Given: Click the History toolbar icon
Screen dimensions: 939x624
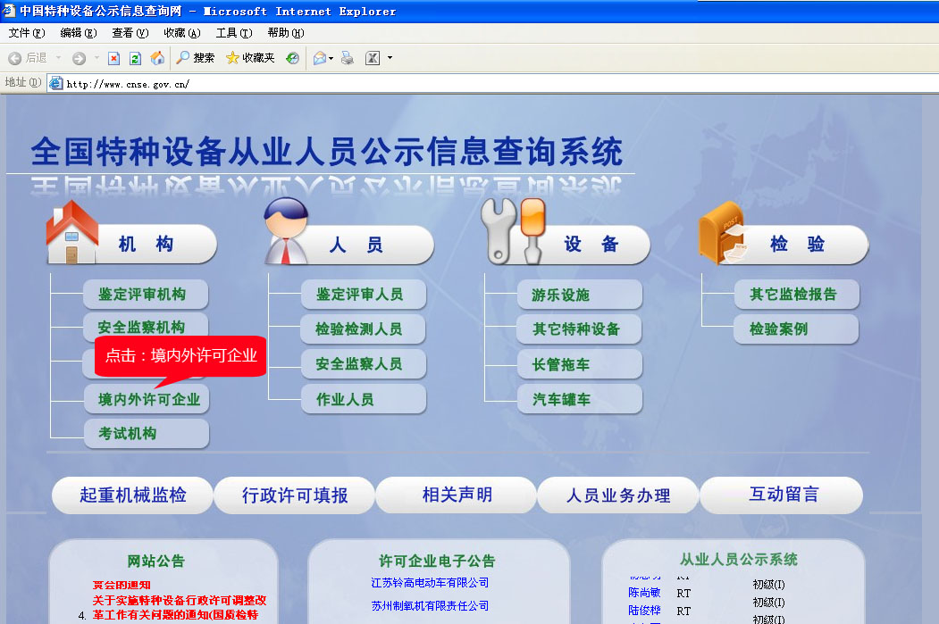Looking at the screenshot, I should pos(292,58).
